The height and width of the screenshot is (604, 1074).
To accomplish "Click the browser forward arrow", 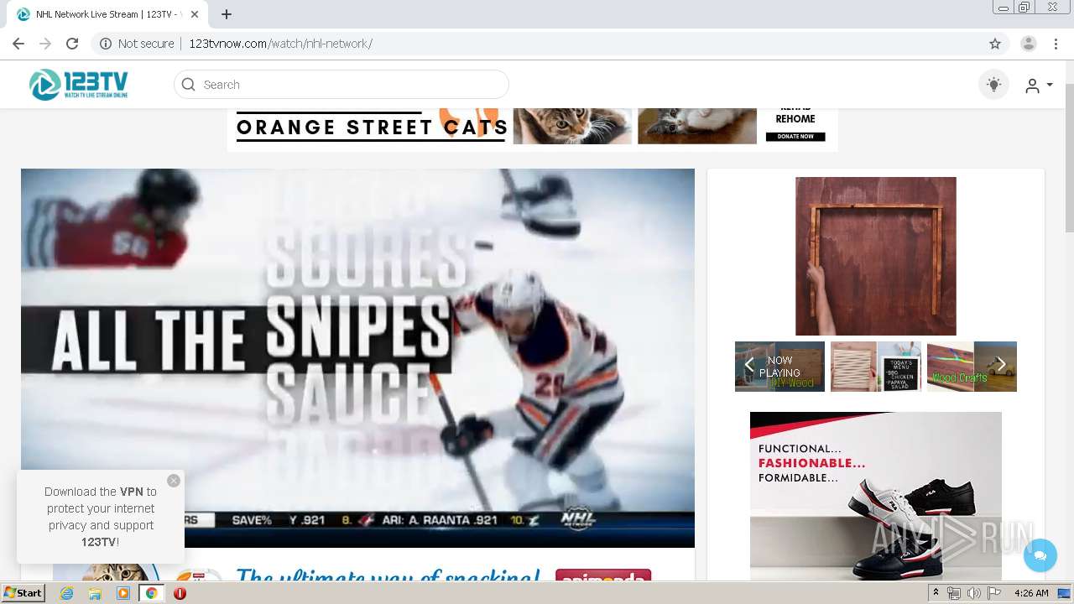I will click(45, 44).
